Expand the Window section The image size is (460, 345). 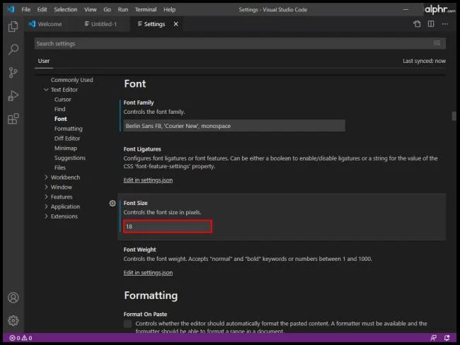click(46, 187)
